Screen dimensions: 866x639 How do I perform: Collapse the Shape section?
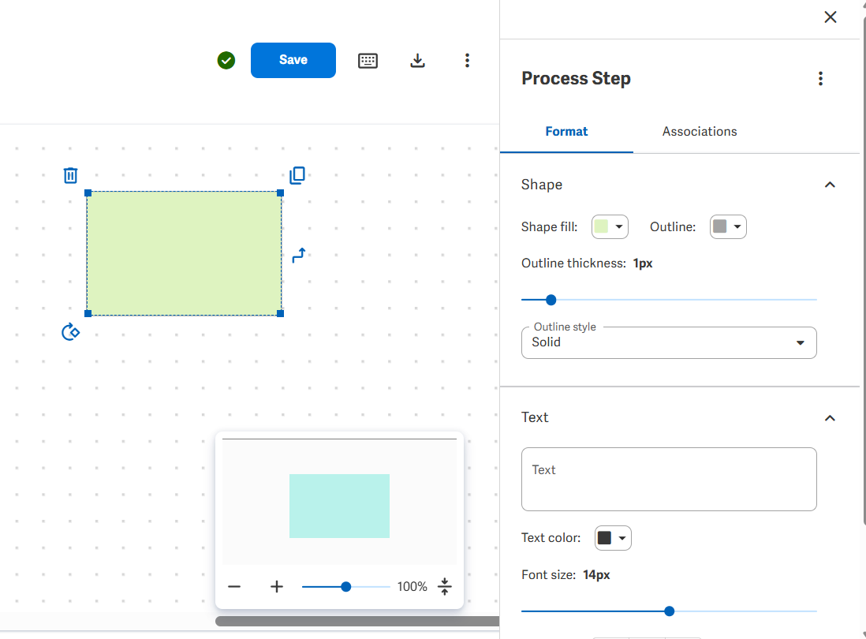click(x=830, y=185)
